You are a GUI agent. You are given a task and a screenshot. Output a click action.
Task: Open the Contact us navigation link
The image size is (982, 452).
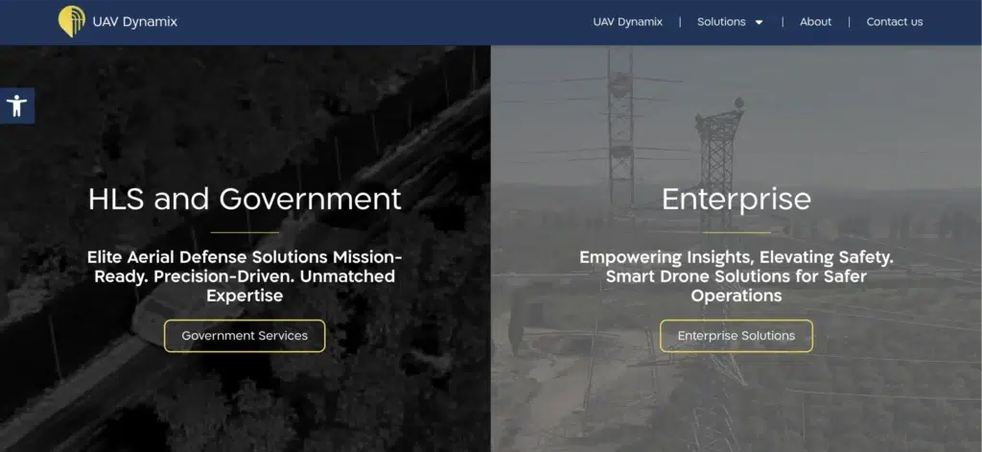[x=895, y=22]
